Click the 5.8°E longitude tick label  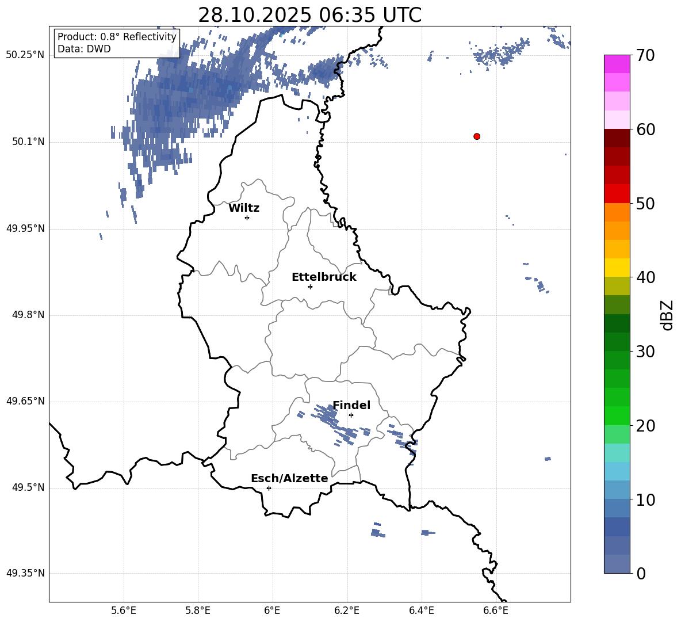click(x=198, y=610)
